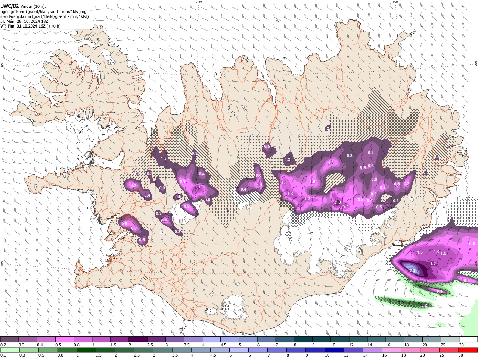Click the '0.4' label under upper legend row

pyautogui.click(x=40, y=345)
